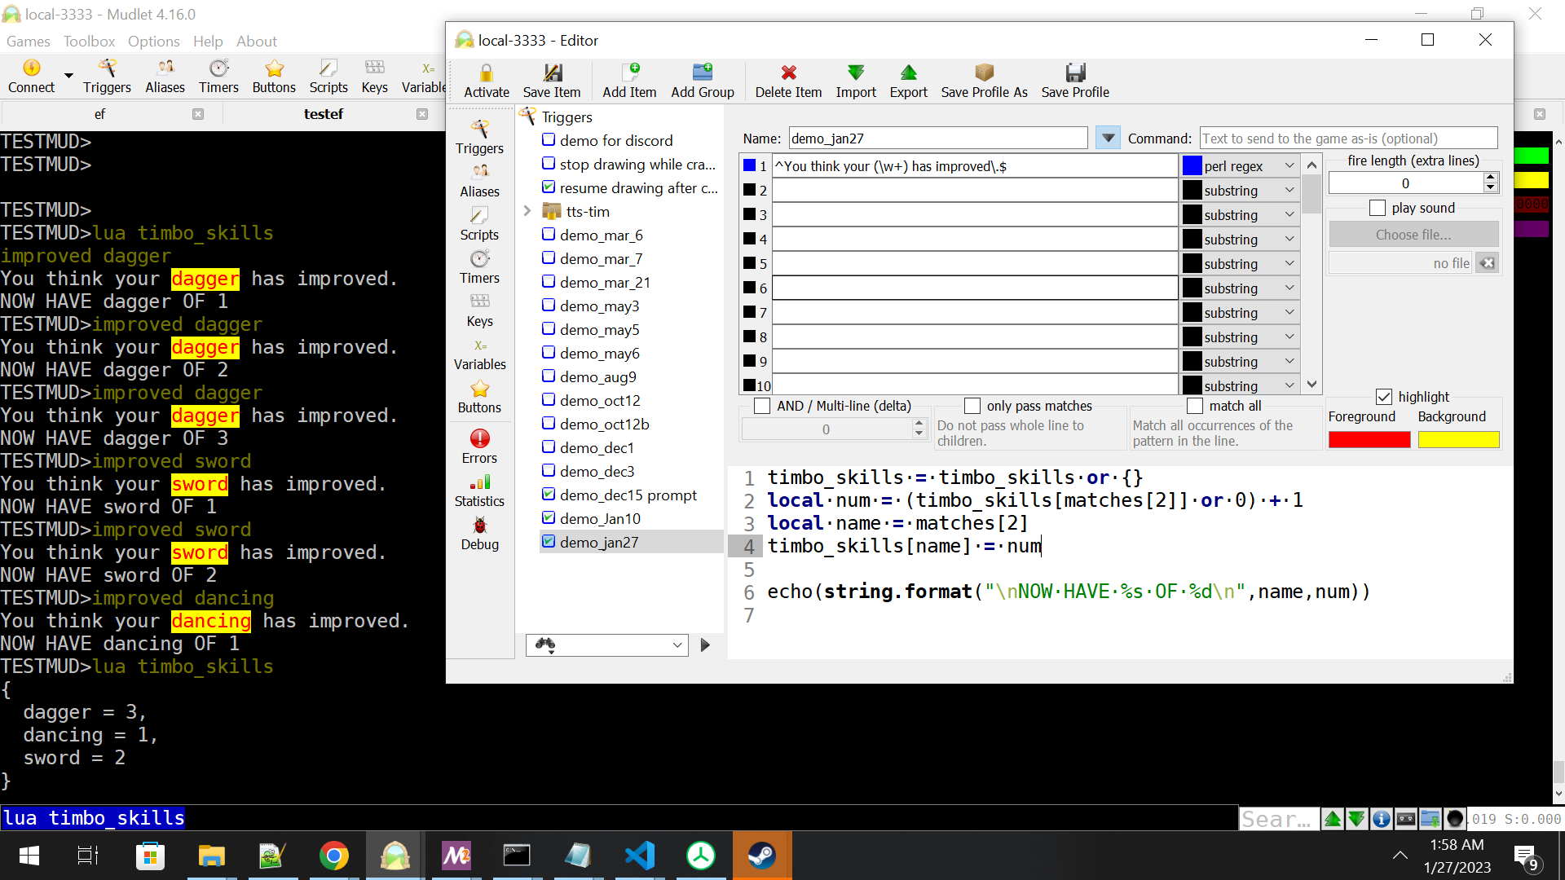This screenshot has height=880, width=1565.
Task: Clear sound file with no file X button
Action: tap(1487, 263)
